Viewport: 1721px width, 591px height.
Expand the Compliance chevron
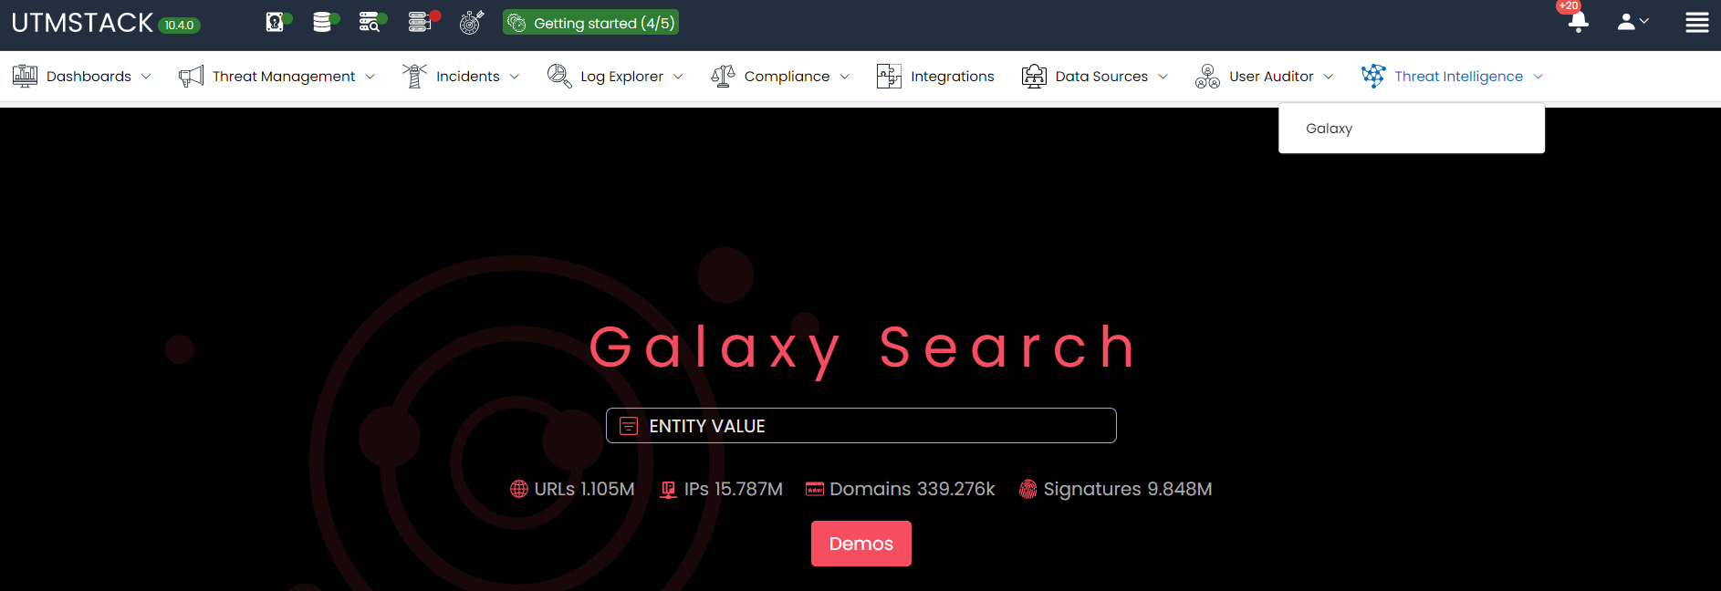pos(845,77)
